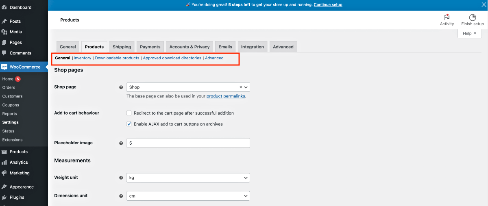Open the Coupons menu item
Image resolution: width=488 pixels, height=206 pixels.
click(x=11, y=105)
